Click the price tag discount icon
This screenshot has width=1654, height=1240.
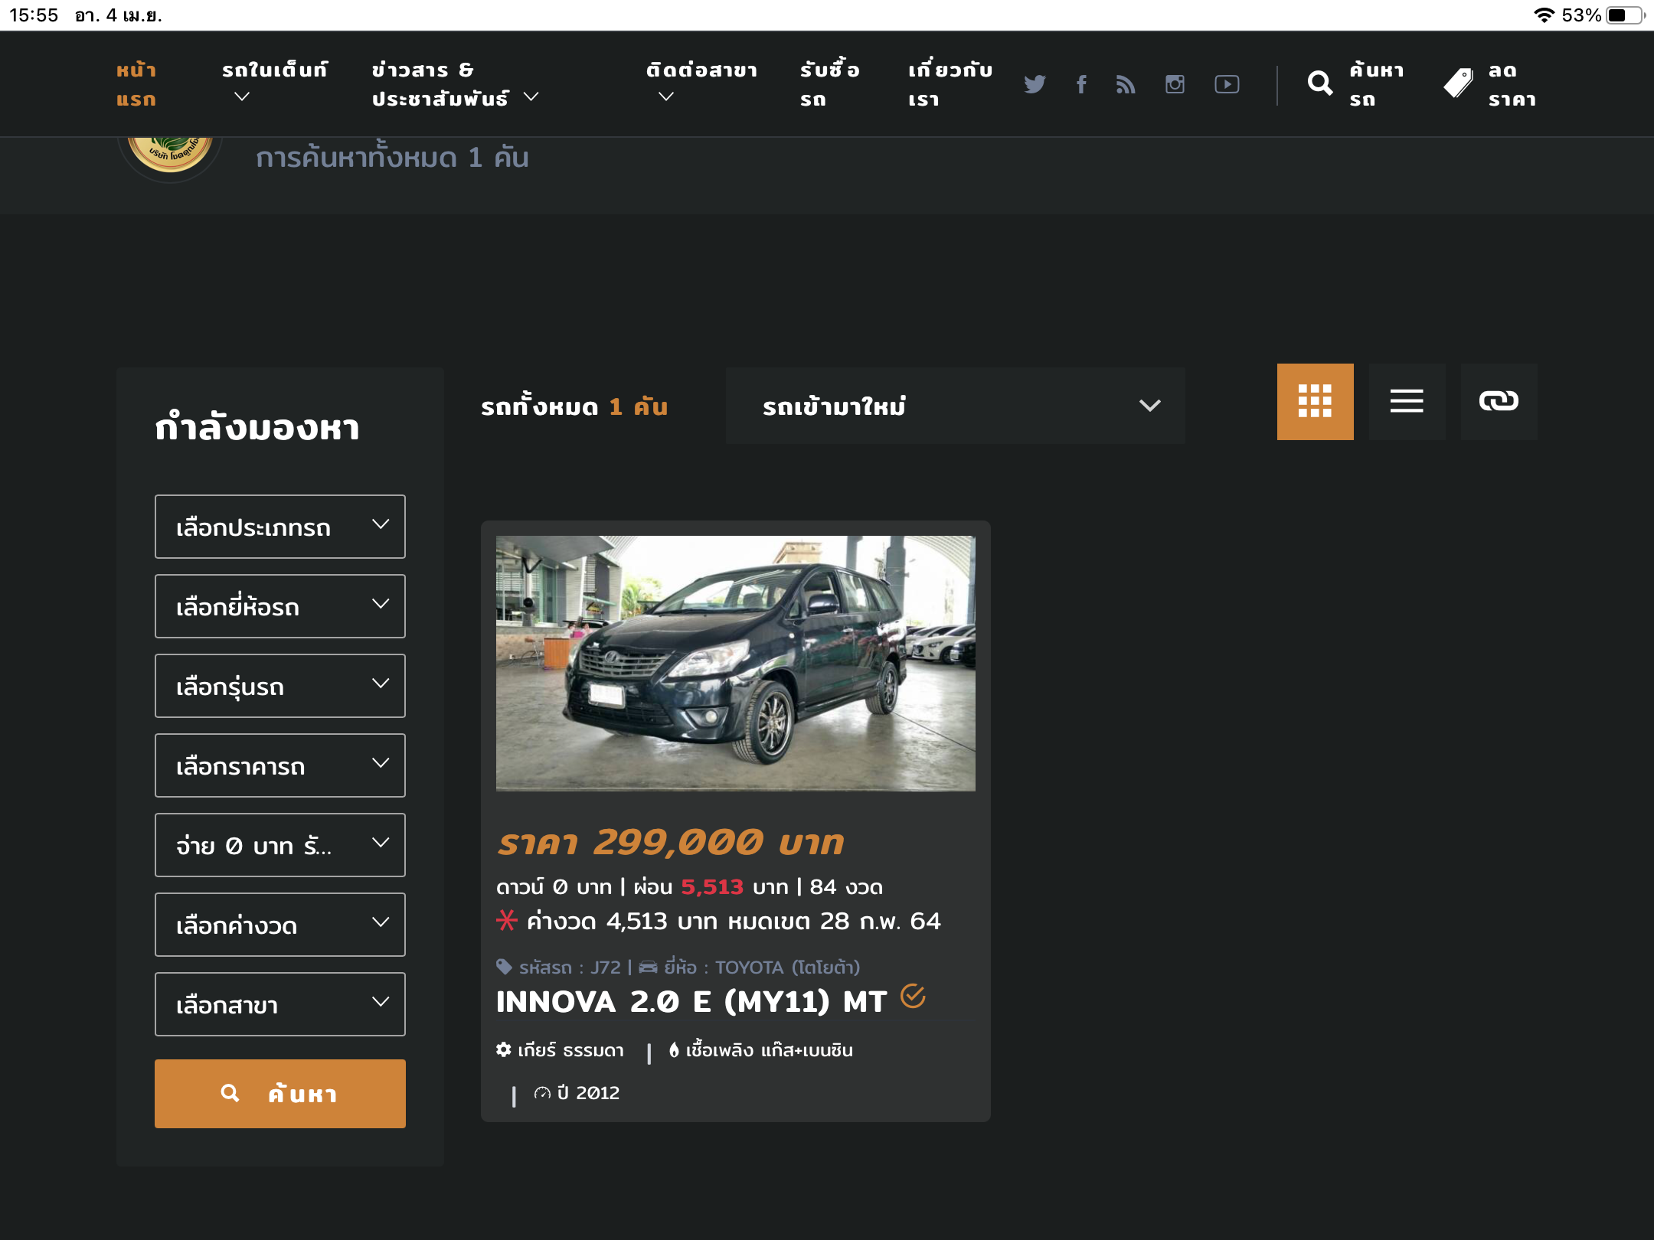click(x=1458, y=83)
